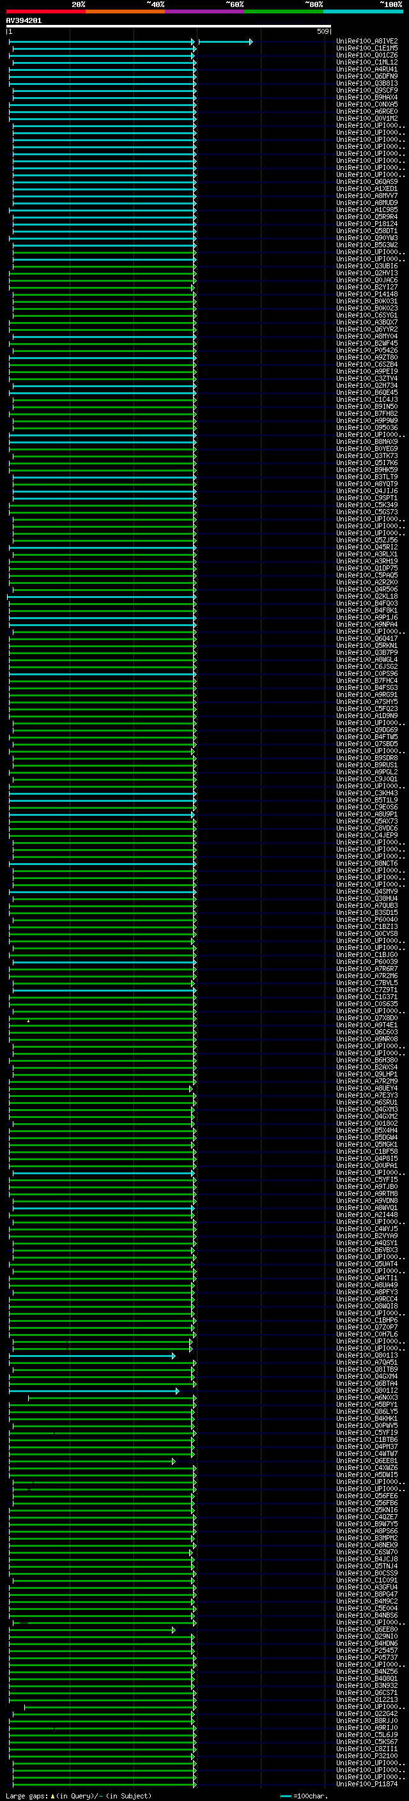The height and width of the screenshot is (1801, 409).
Task: Click the second cyan alignment segment of A8IVE2
Action: click(226, 42)
